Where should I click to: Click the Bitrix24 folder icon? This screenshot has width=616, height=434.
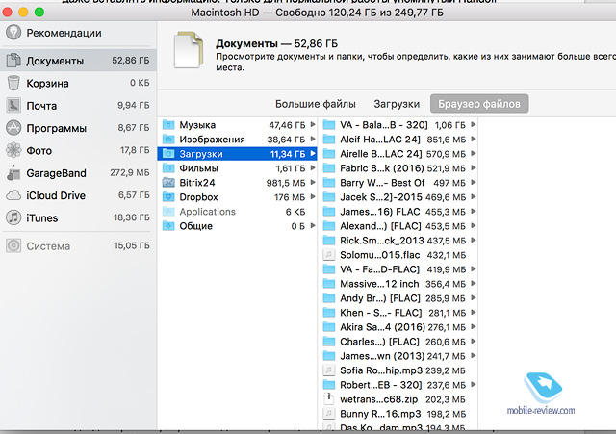[x=168, y=183]
